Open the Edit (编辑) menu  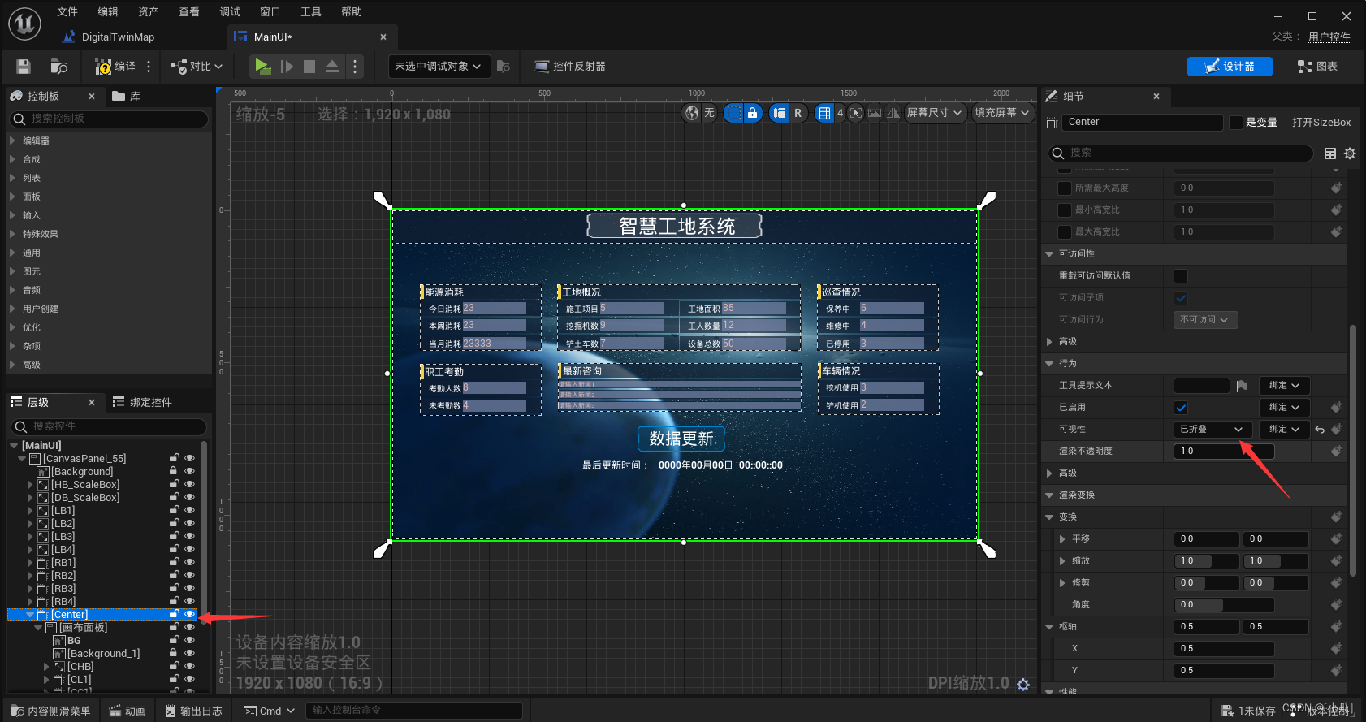tap(108, 12)
